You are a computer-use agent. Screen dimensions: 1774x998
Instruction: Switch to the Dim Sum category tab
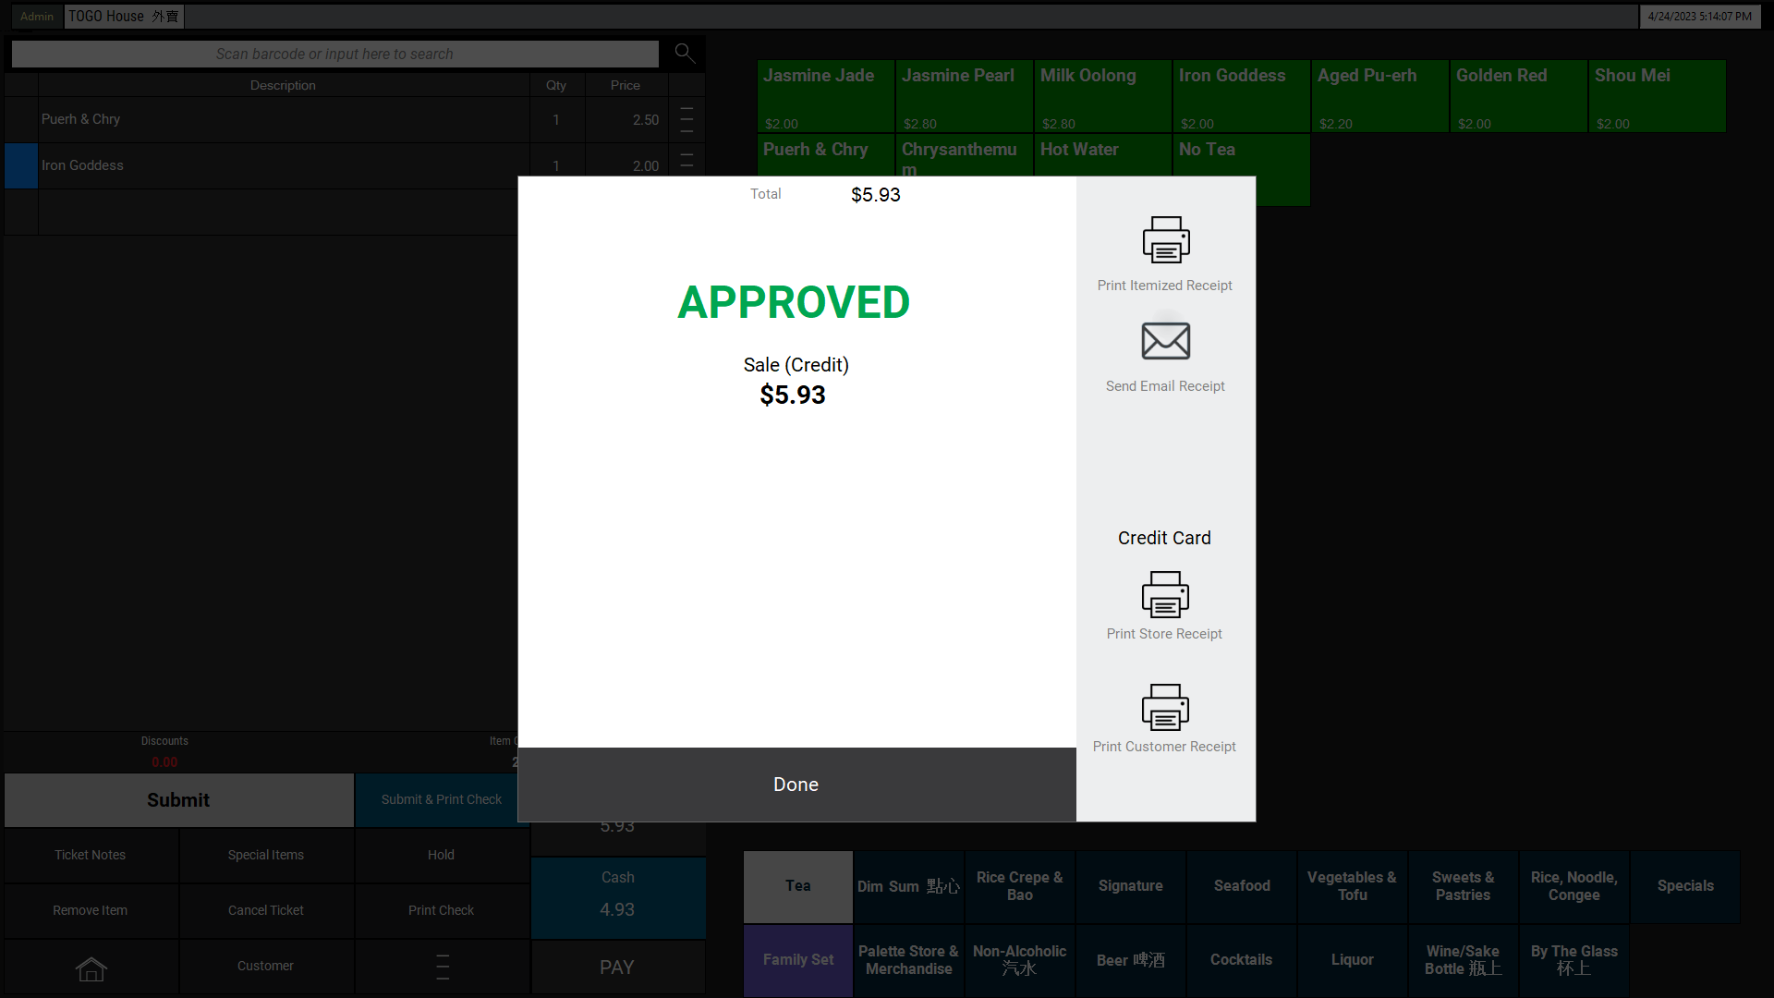(x=908, y=886)
